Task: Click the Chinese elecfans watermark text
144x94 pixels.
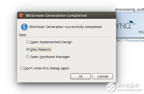Action: click(128, 85)
